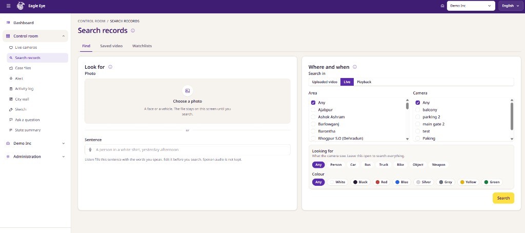Viewport: 525px width, 233px height.
Task: Choose the Black colour chip
Action: [360, 182]
